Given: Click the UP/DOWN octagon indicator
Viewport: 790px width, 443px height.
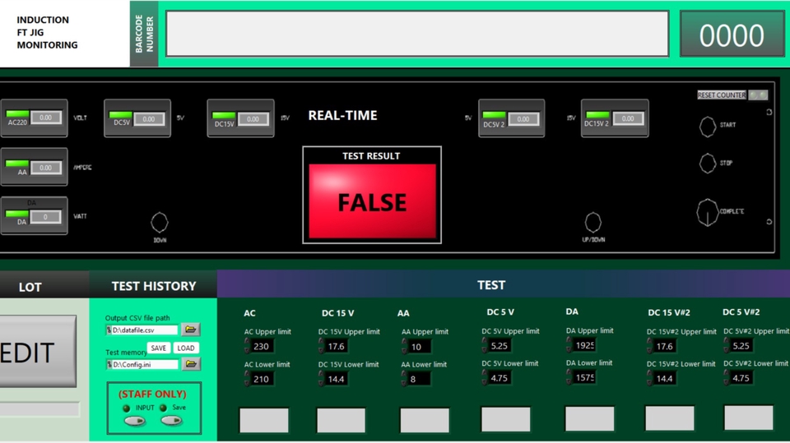Looking at the screenshot, I should (x=593, y=222).
